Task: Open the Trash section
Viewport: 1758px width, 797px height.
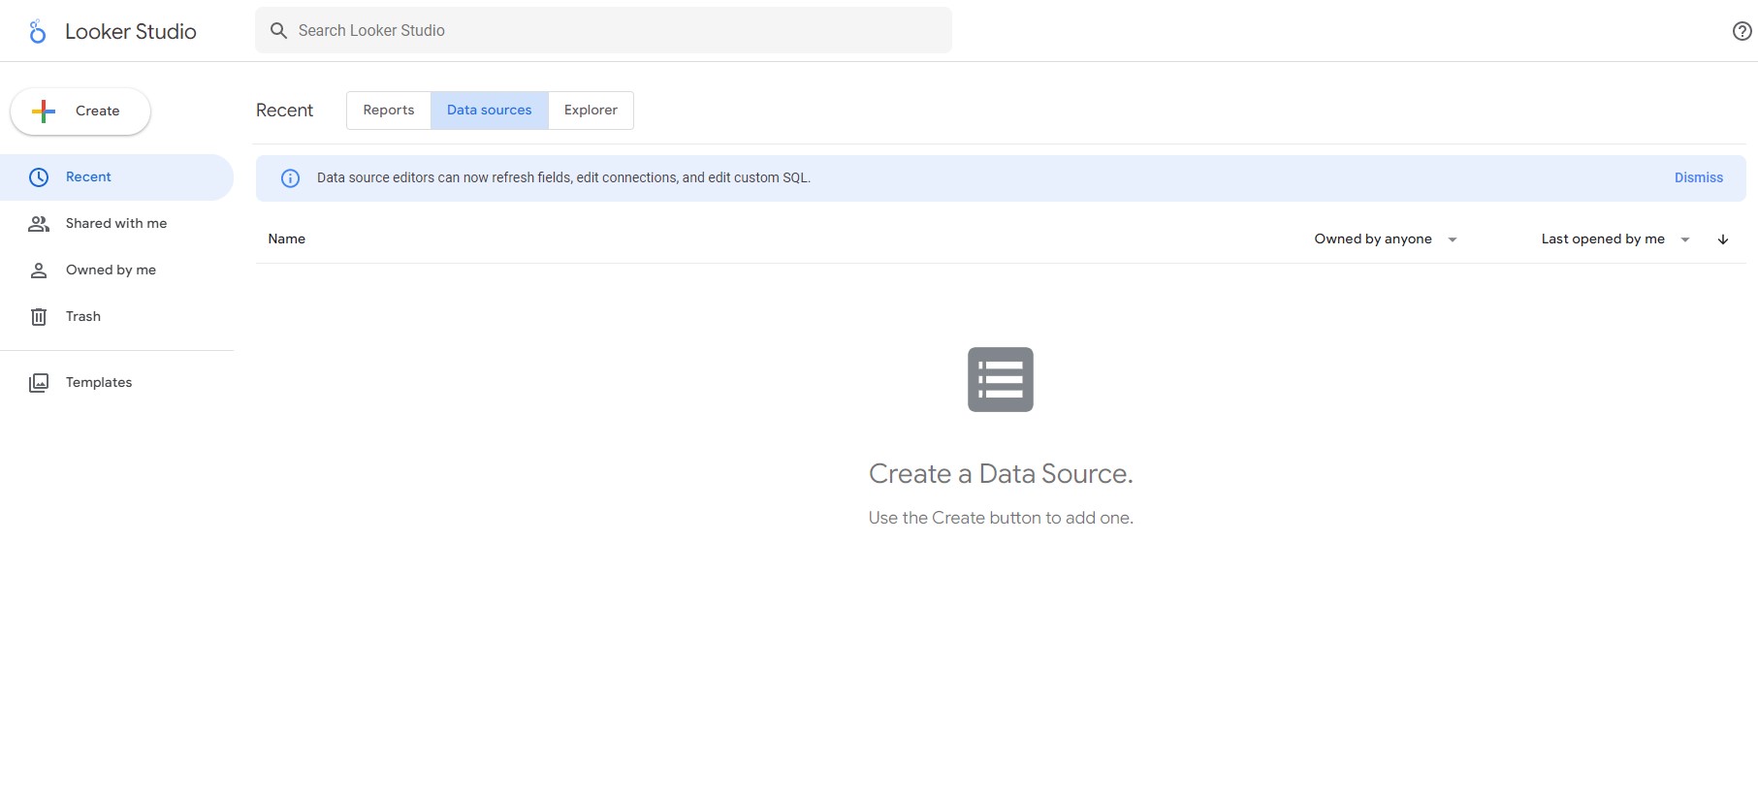Action: (116, 317)
